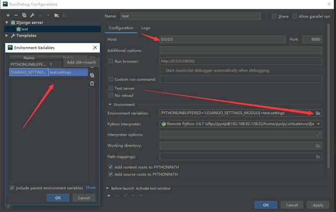Click the Host input field
This screenshot has width=336, height=212.
click(223, 39)
